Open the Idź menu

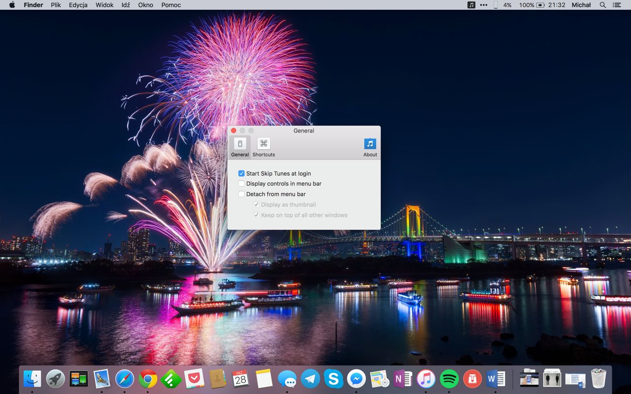tap(126, 5)
